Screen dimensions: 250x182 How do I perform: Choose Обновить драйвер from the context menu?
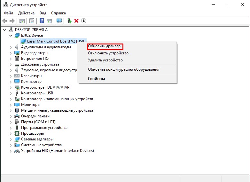tap(105, 46)
